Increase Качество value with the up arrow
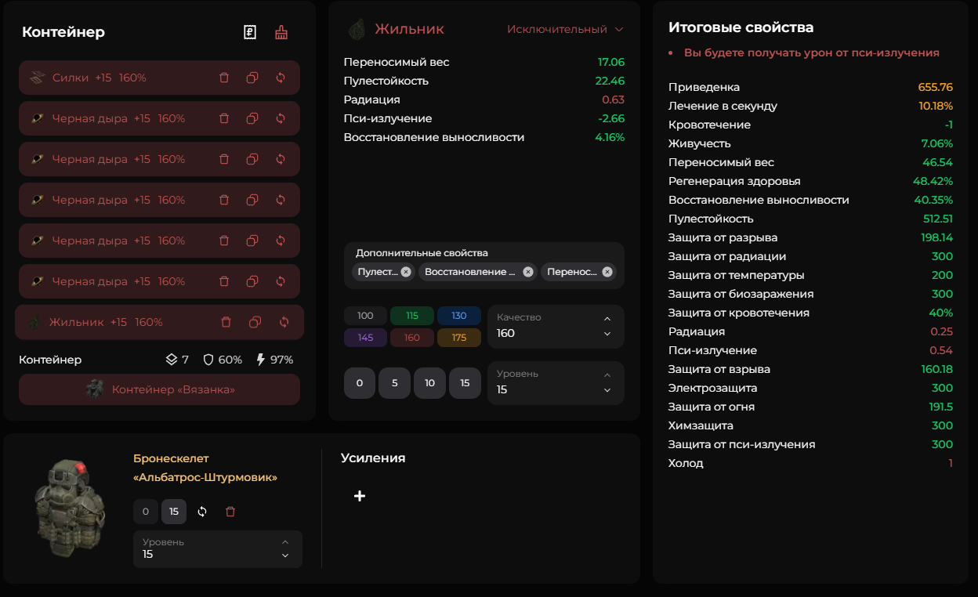978x597 pixels. pyautogui.click(x=607, y=319)
